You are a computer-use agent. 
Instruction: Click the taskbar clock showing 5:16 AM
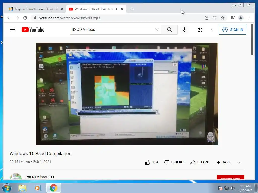[x=245, y=188]
